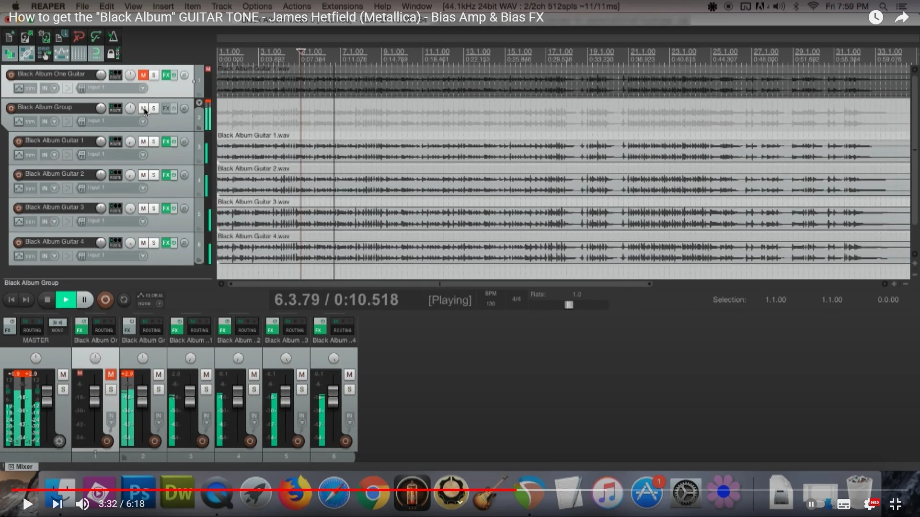This screenshot has width=920, height=517.
Task: Open the Track menu
Action: tap(221, 6)
